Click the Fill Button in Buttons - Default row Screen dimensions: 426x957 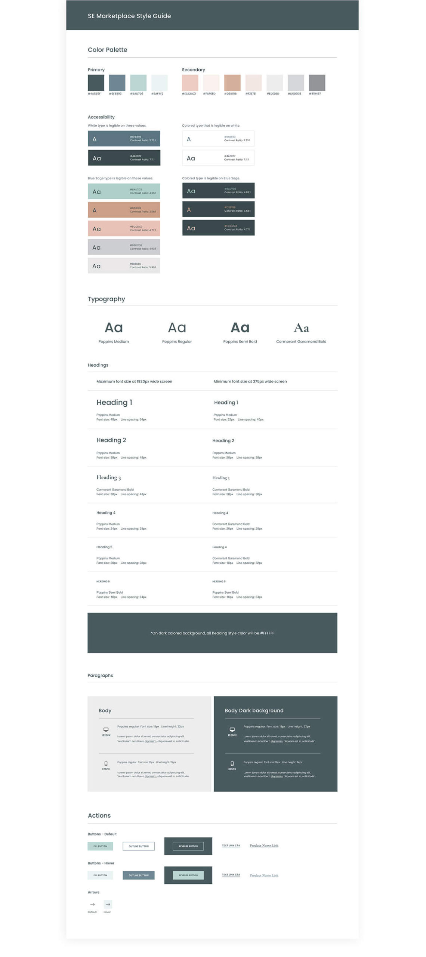click(x=100, y=846)
